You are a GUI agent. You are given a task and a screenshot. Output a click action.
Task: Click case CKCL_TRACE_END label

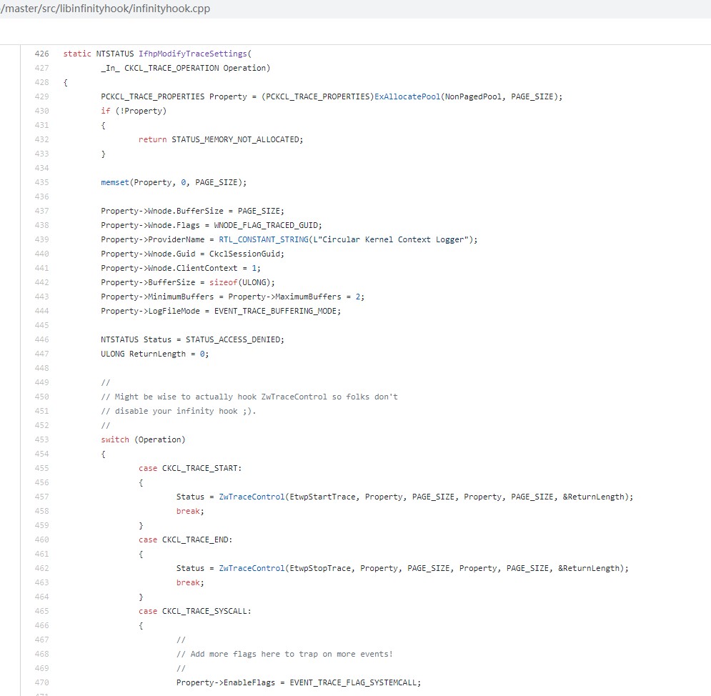click(x=186, y=540)
